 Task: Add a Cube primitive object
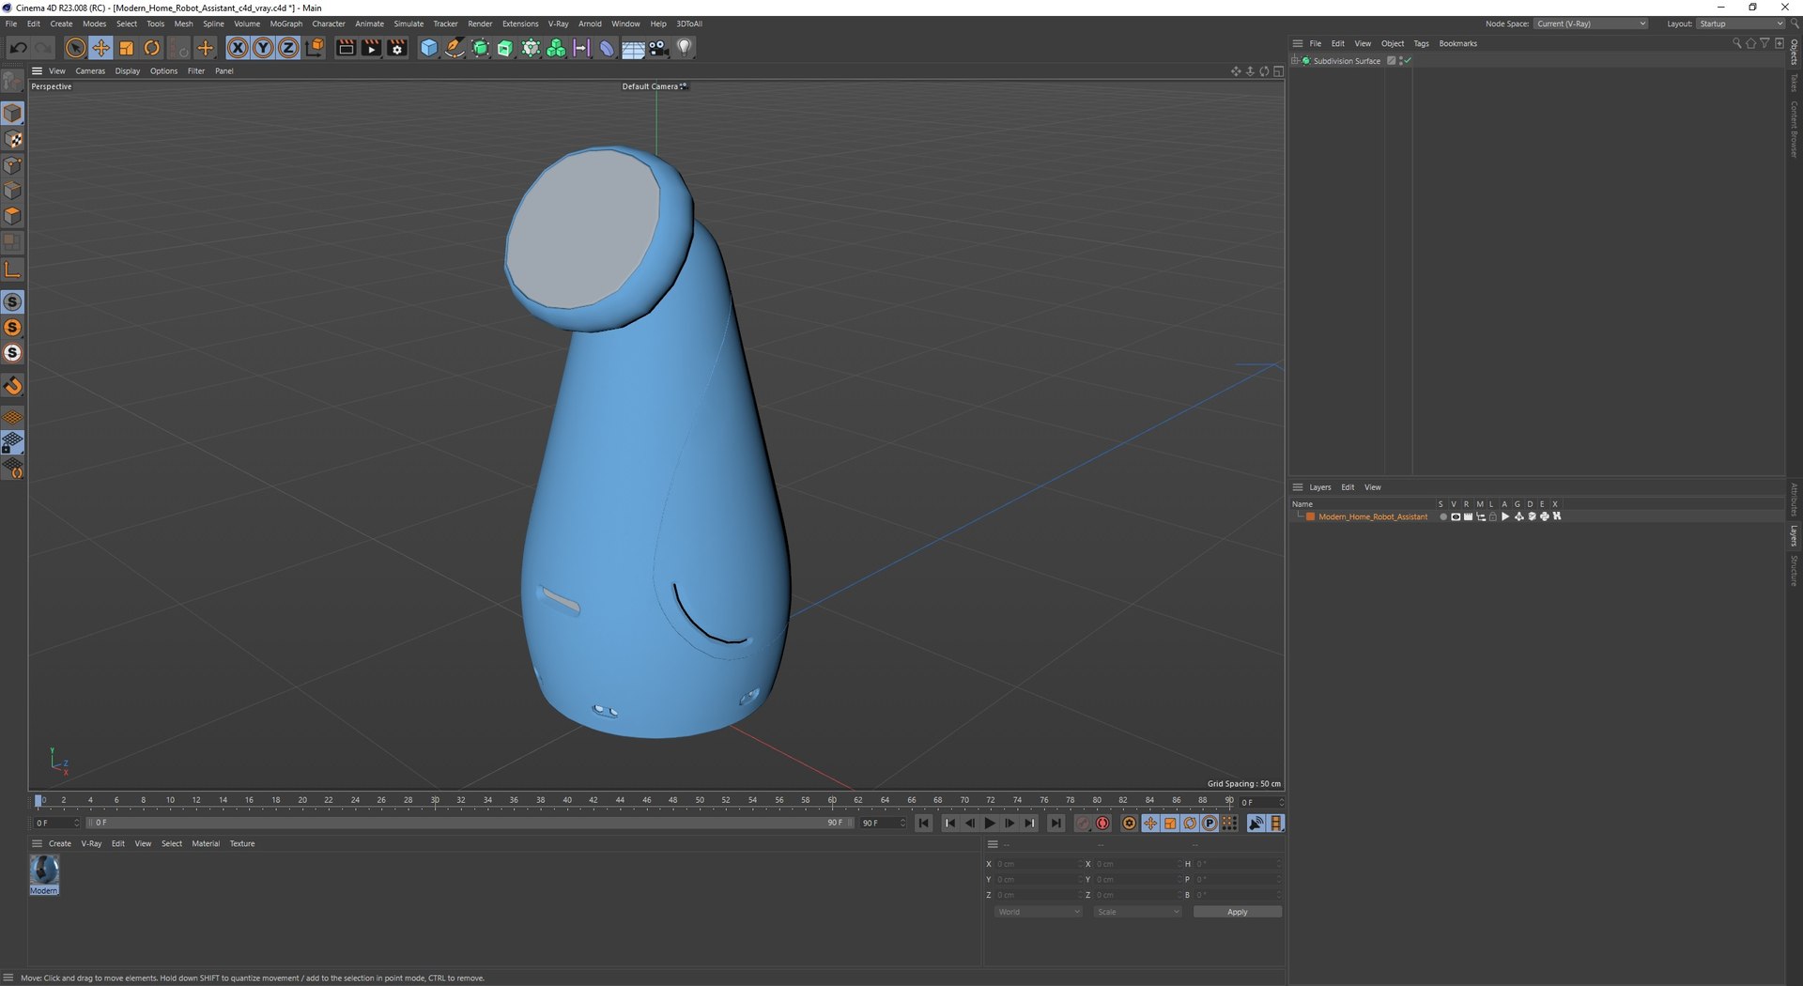click(x=429, y=48)
